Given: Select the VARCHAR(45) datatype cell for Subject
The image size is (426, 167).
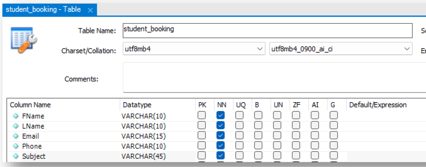Looking at the screenshot, I should coord(144,156).
